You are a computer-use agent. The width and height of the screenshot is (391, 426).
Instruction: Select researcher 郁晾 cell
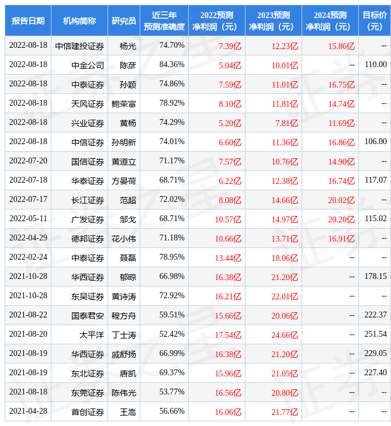124,277
